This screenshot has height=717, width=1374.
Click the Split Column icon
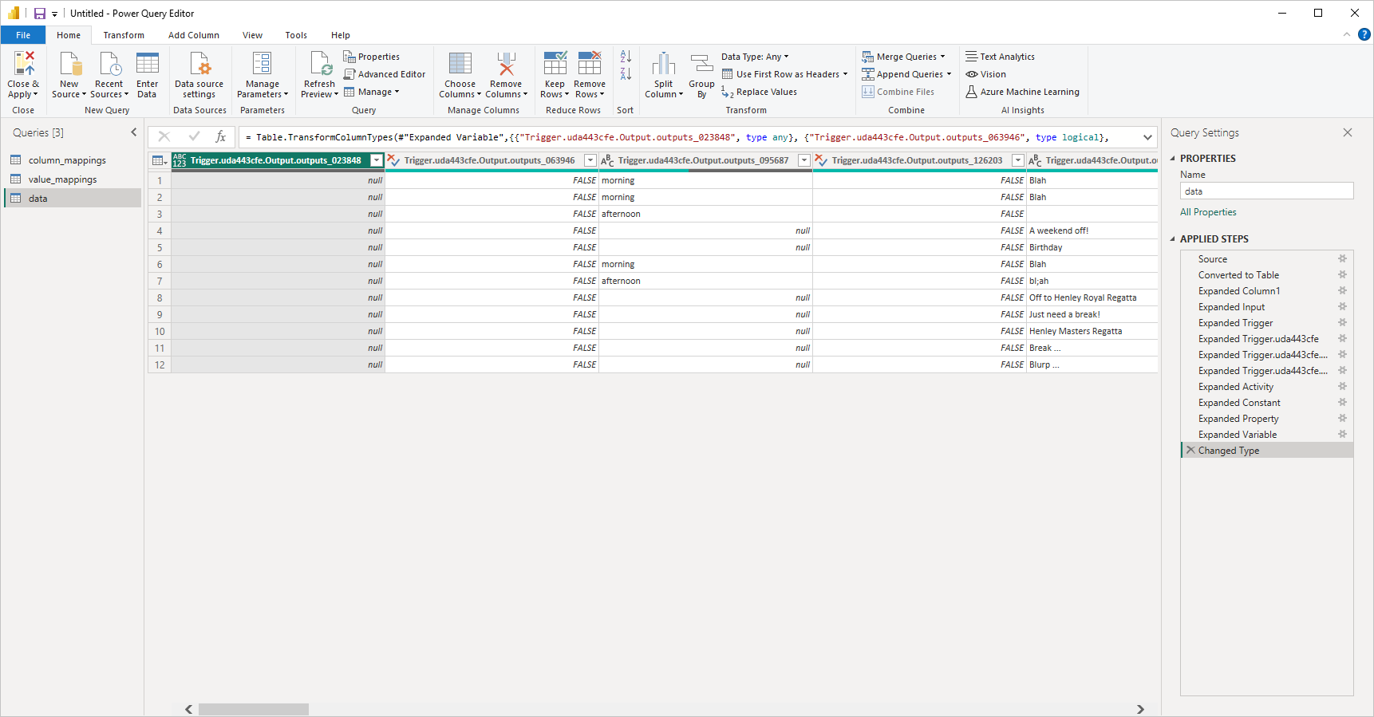click(664, 64)
